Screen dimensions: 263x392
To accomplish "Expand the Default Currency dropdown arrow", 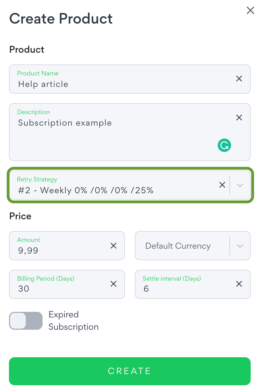I will (240, 246).
